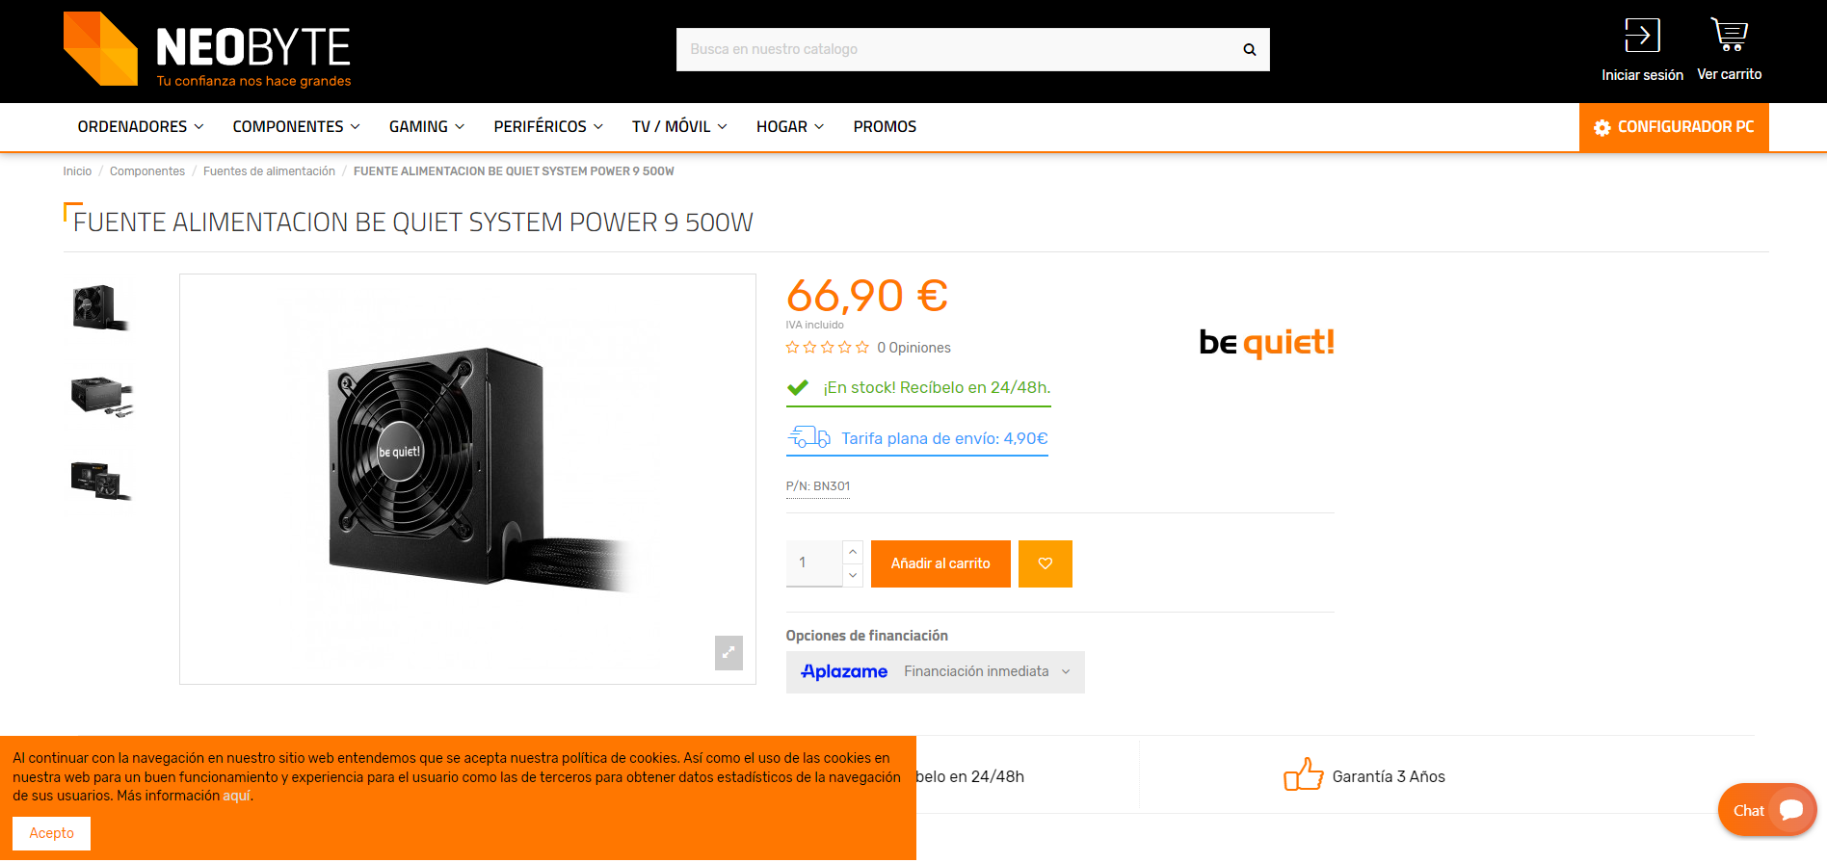Open the Chat bubble widget
This screenshot has height=863, width=1827.
coord(1767,810)
